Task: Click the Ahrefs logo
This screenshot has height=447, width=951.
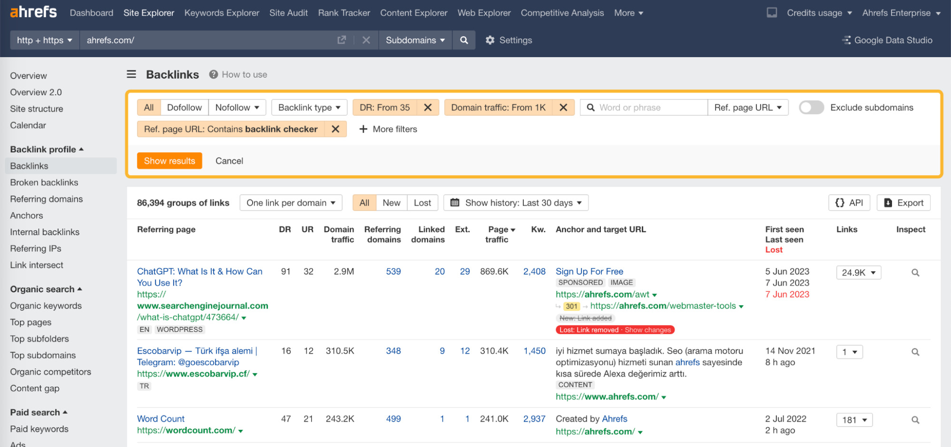Action: coord(32,12)
